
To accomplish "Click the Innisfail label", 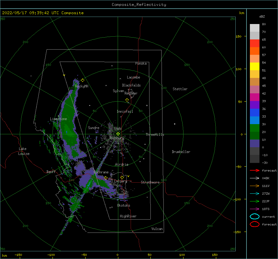I will point(125,111).
